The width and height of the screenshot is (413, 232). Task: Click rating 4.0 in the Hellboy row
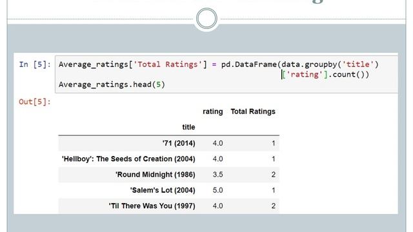218,159
